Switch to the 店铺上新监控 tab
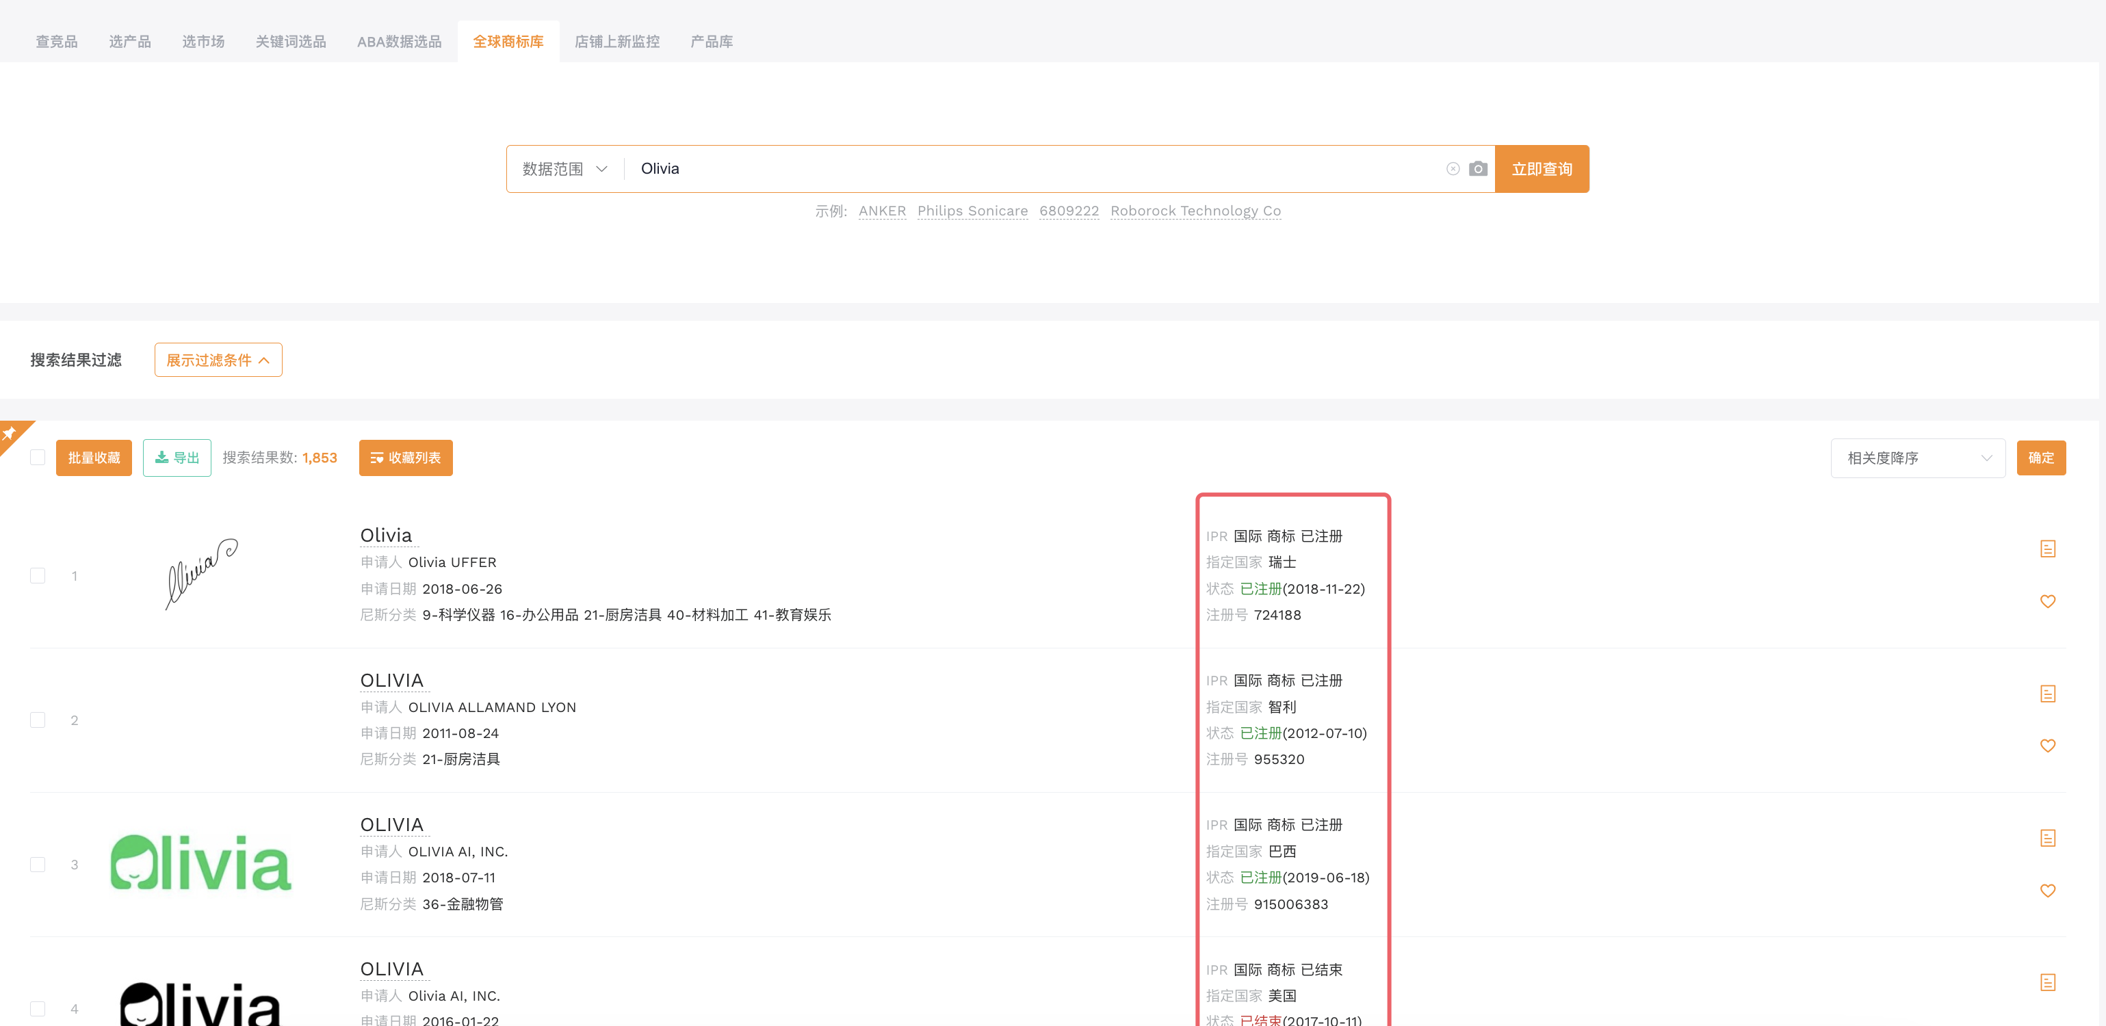 pos(617,42)
